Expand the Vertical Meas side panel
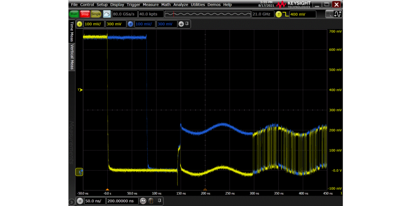 click(x=72, y=57)
